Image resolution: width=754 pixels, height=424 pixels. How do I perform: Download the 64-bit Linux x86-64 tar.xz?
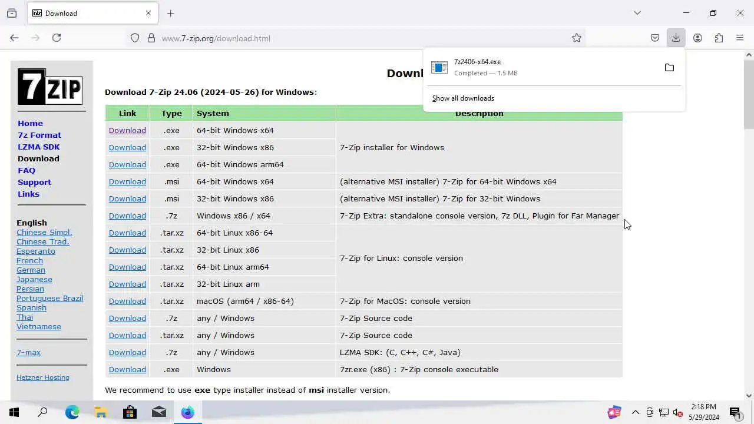coord(127,233)
